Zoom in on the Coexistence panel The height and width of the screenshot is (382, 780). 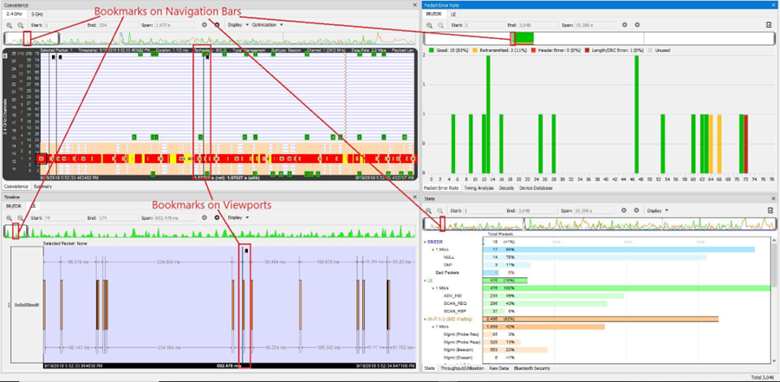[10, 24]
